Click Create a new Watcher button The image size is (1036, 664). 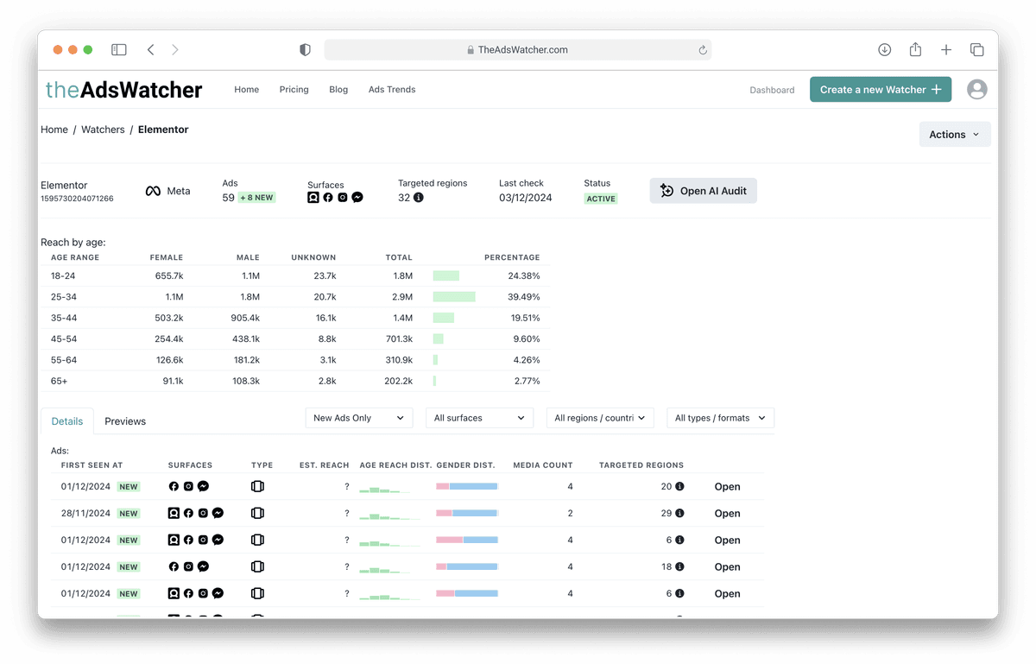pos(880,90)
